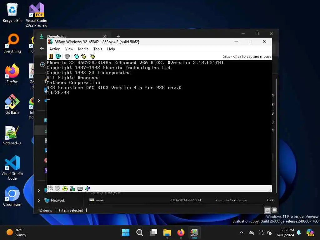320x240 pixels.
Task: Close the Downloads tab in File Explorer
Action: click(105, 36)
